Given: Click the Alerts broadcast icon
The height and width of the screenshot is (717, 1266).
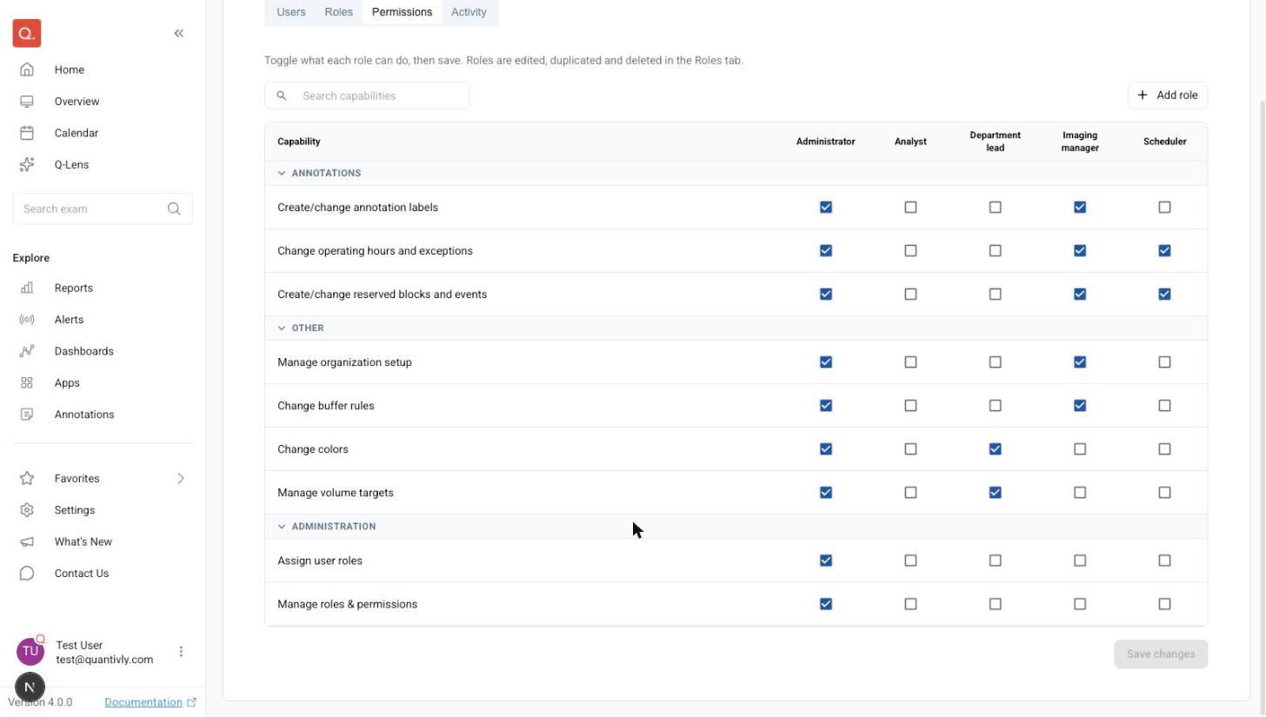Looking at the screenshot, I should pos(27,320).
